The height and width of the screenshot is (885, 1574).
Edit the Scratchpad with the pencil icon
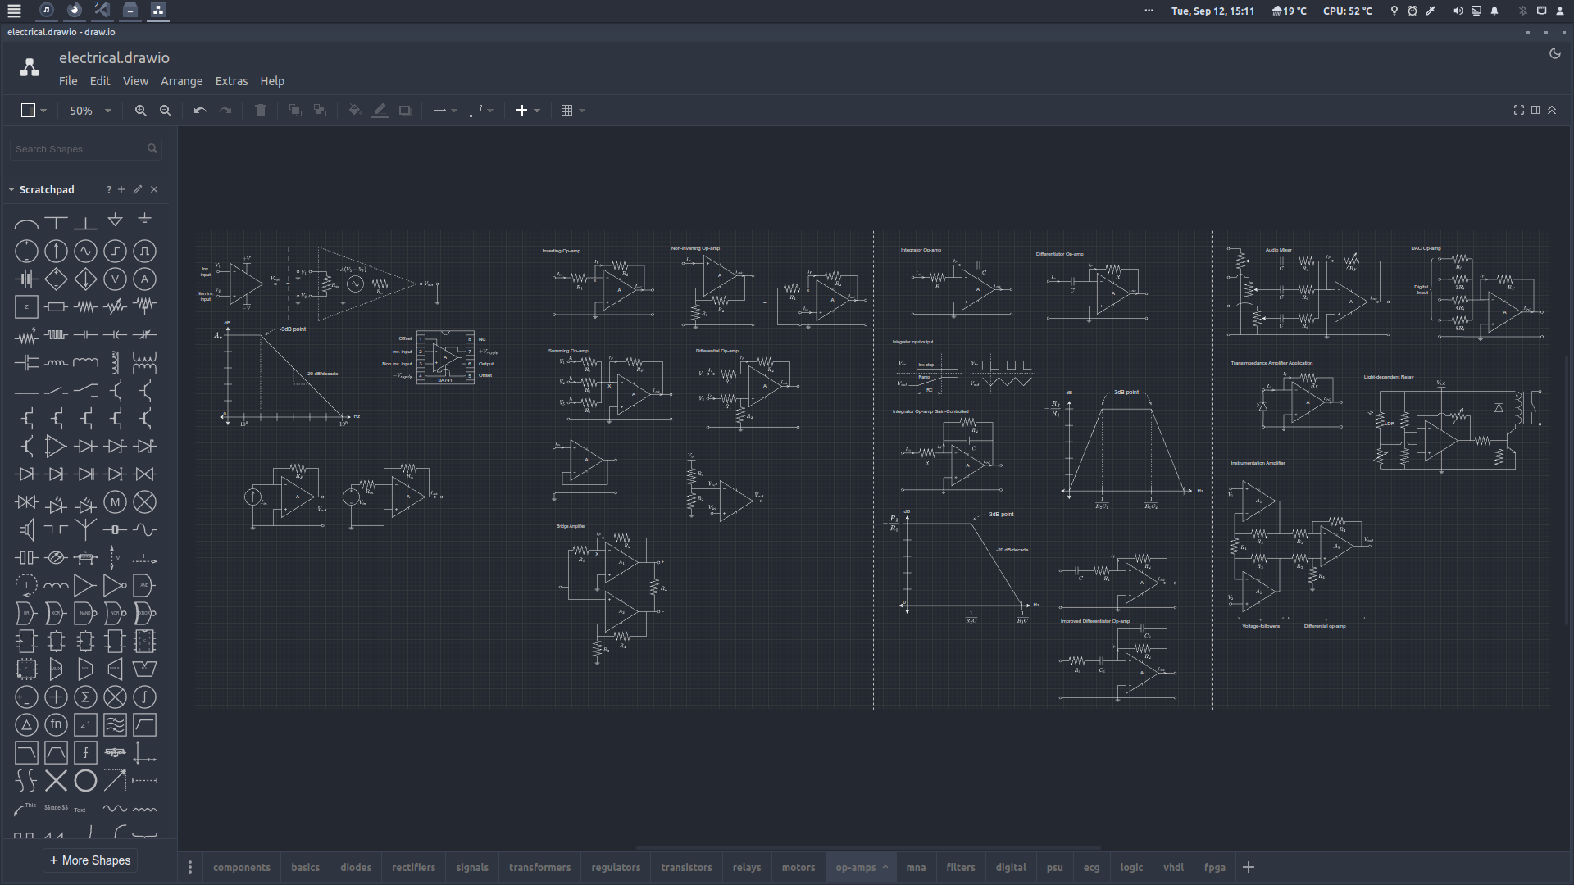tap(138, 189)
